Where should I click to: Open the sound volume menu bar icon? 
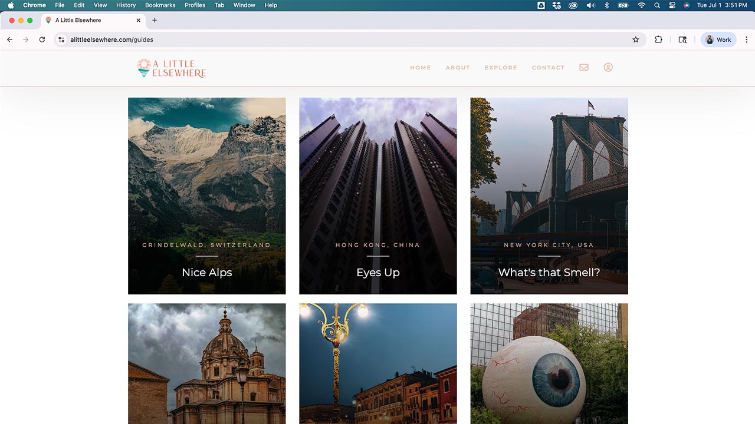click(590, 5)
